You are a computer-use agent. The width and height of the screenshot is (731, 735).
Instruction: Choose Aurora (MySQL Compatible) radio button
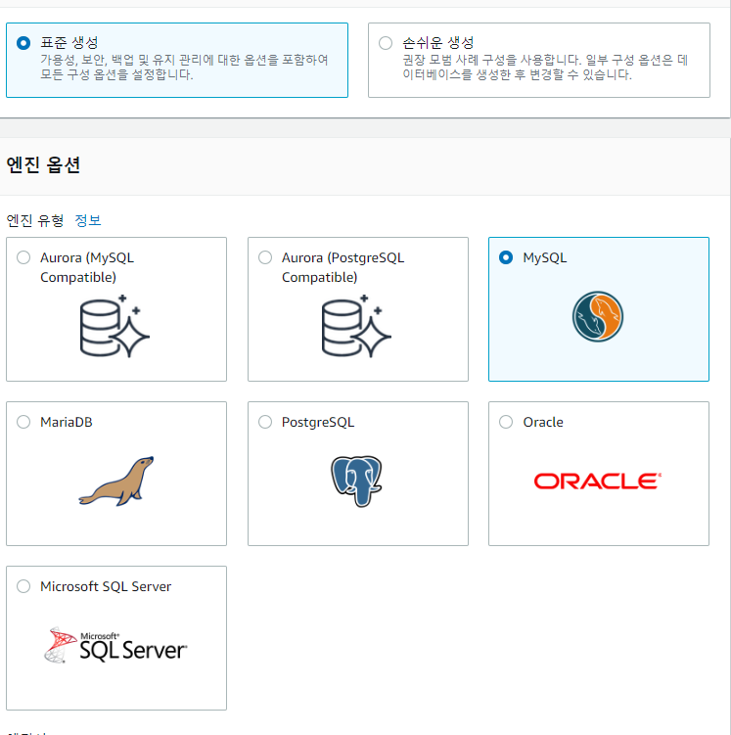23,257
